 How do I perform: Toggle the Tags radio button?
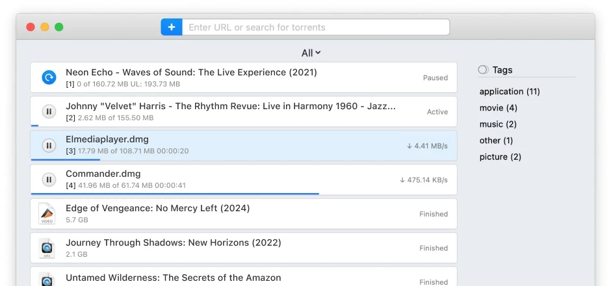[x=483, y=70]
